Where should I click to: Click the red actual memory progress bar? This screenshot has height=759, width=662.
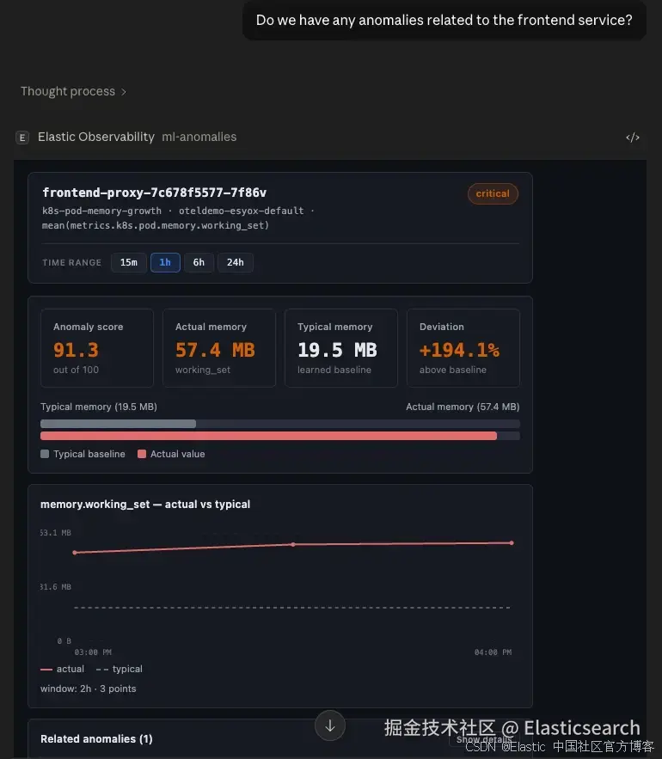[268, 436]
